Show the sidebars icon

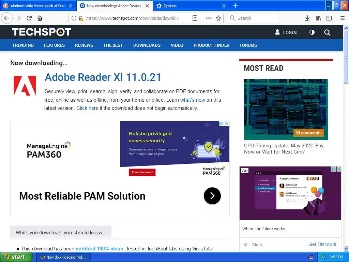tap(329, 18)
